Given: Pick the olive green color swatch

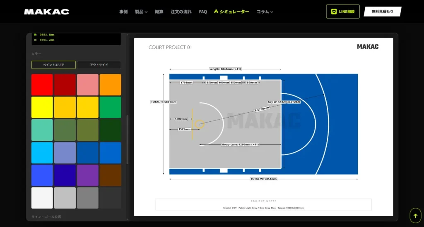Looking at the screenshot, I should click(x=88, y=130).
